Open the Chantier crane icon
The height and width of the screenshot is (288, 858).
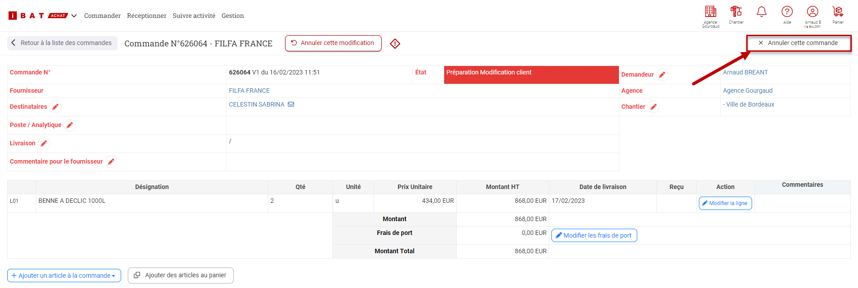pyautogui.click(x=736, y=12)
